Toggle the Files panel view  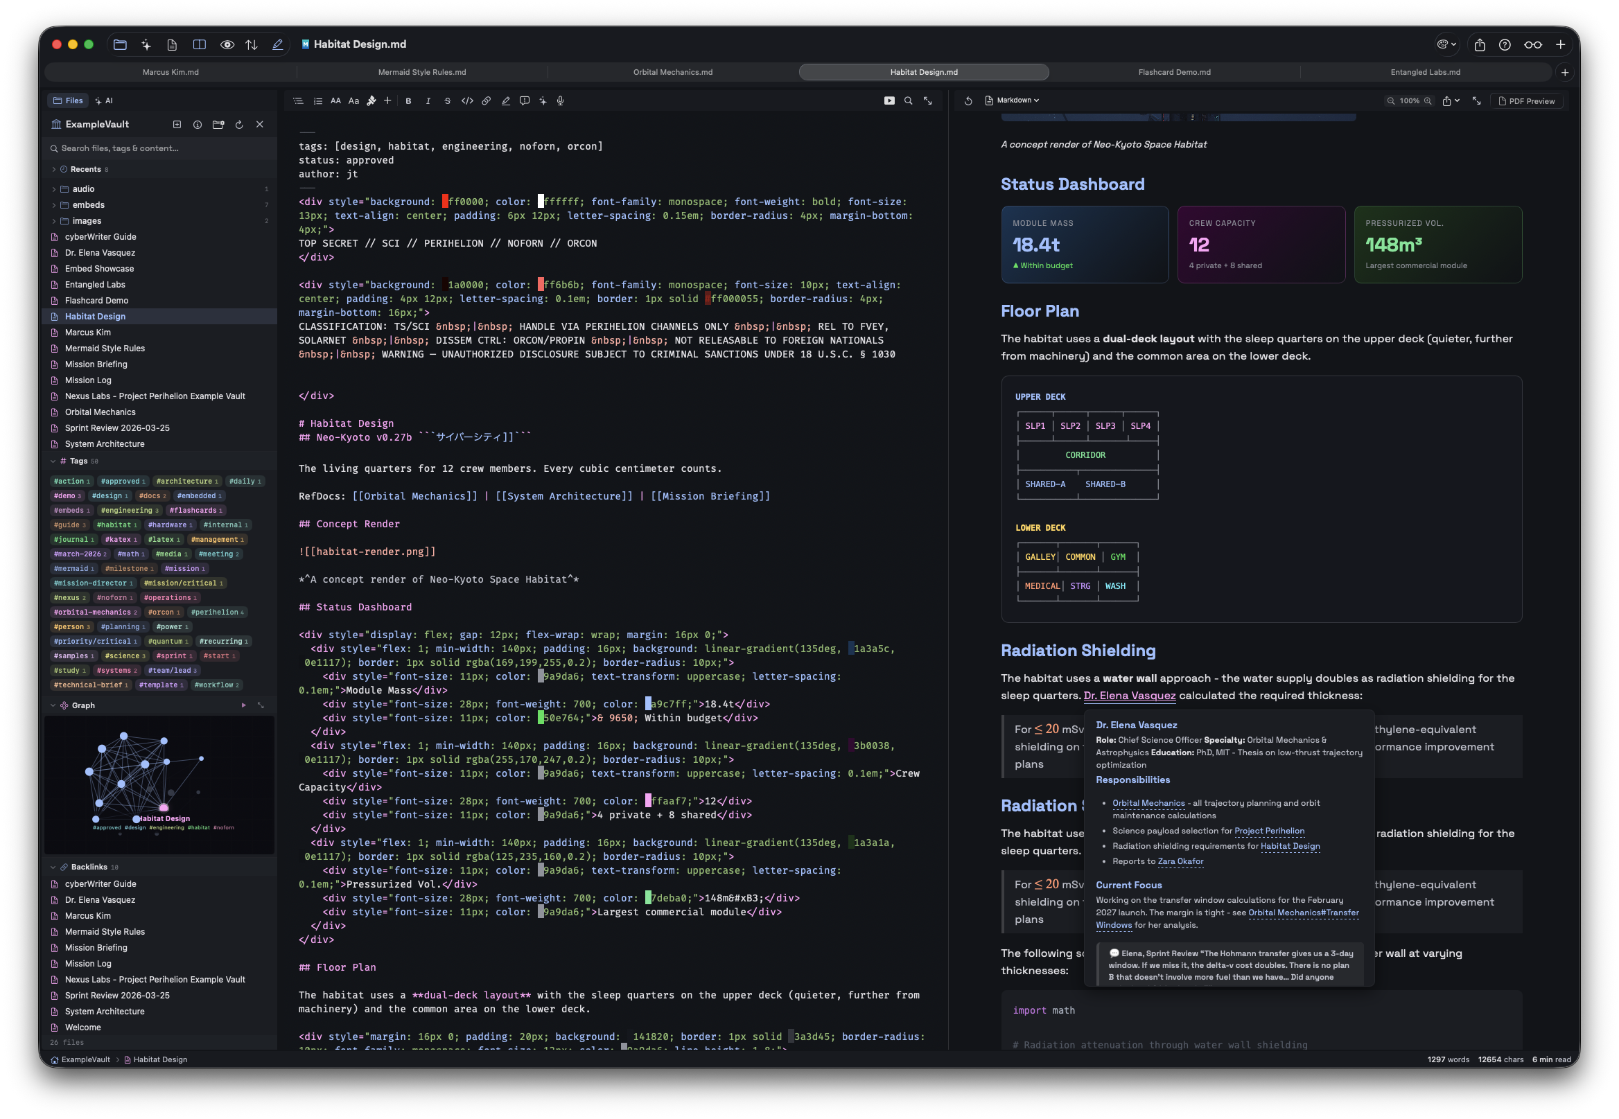pos(67,100)
